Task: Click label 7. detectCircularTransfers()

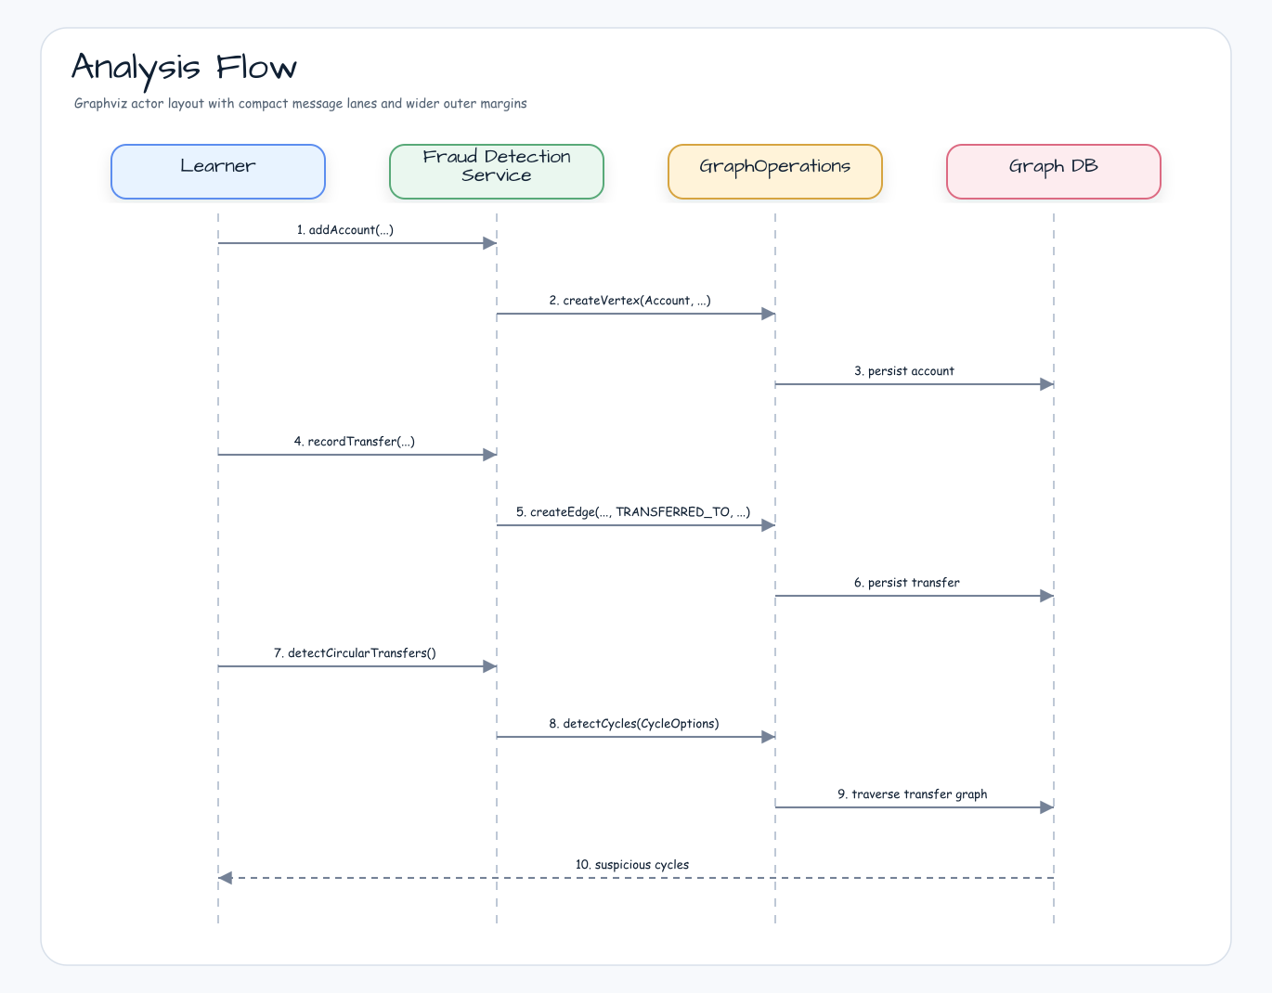Action: click(355, 653)
